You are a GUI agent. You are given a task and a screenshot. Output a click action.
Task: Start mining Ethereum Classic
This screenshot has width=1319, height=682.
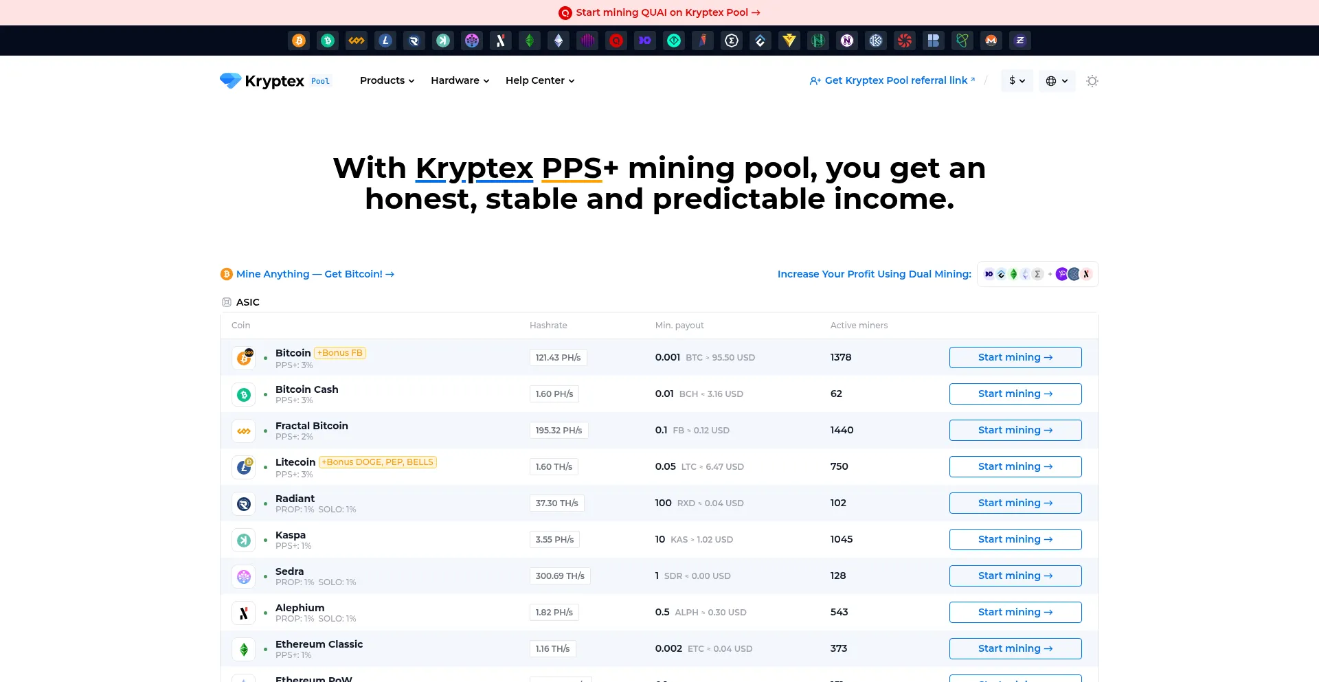pos(1015,648)
